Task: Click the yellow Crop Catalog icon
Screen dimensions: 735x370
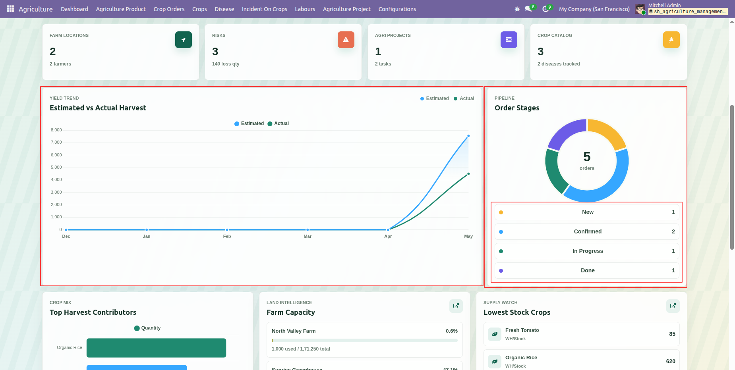Action: (671, 40)
